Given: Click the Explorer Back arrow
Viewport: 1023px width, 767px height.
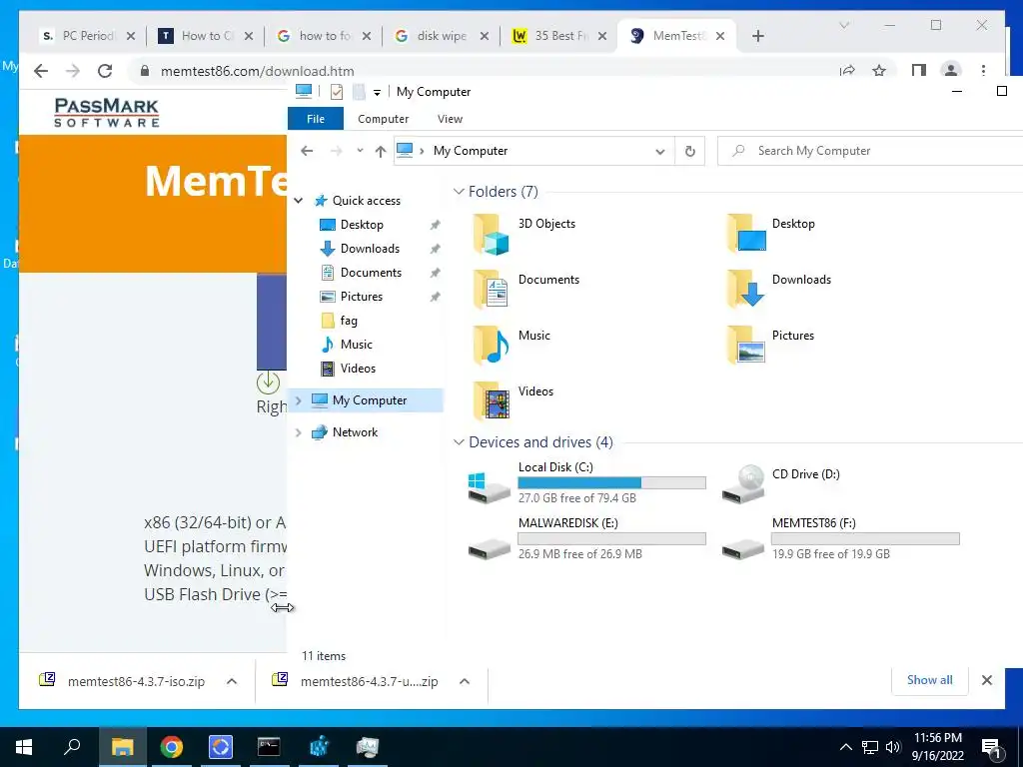Looking at the screenshot, I should click(307, 152).
